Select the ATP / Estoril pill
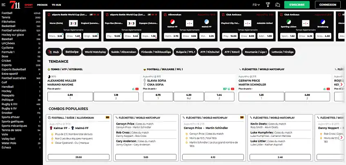346x165 pixels. click(x=232, y=52)
